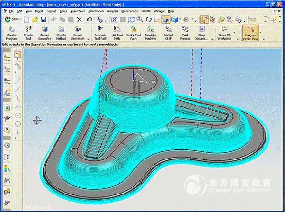This screenshot has width=285, height=212.
Task: Click the Save button in toolbar
Action: [x=43, y=19]
